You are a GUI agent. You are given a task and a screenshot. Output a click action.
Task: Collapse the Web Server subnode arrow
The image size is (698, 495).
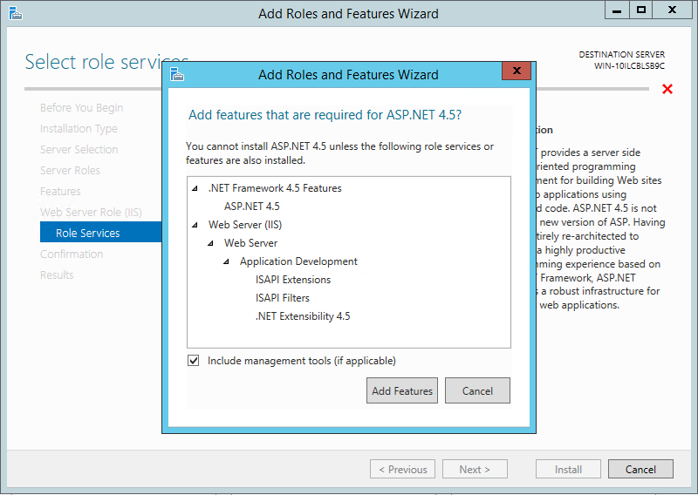coord(212,243)
